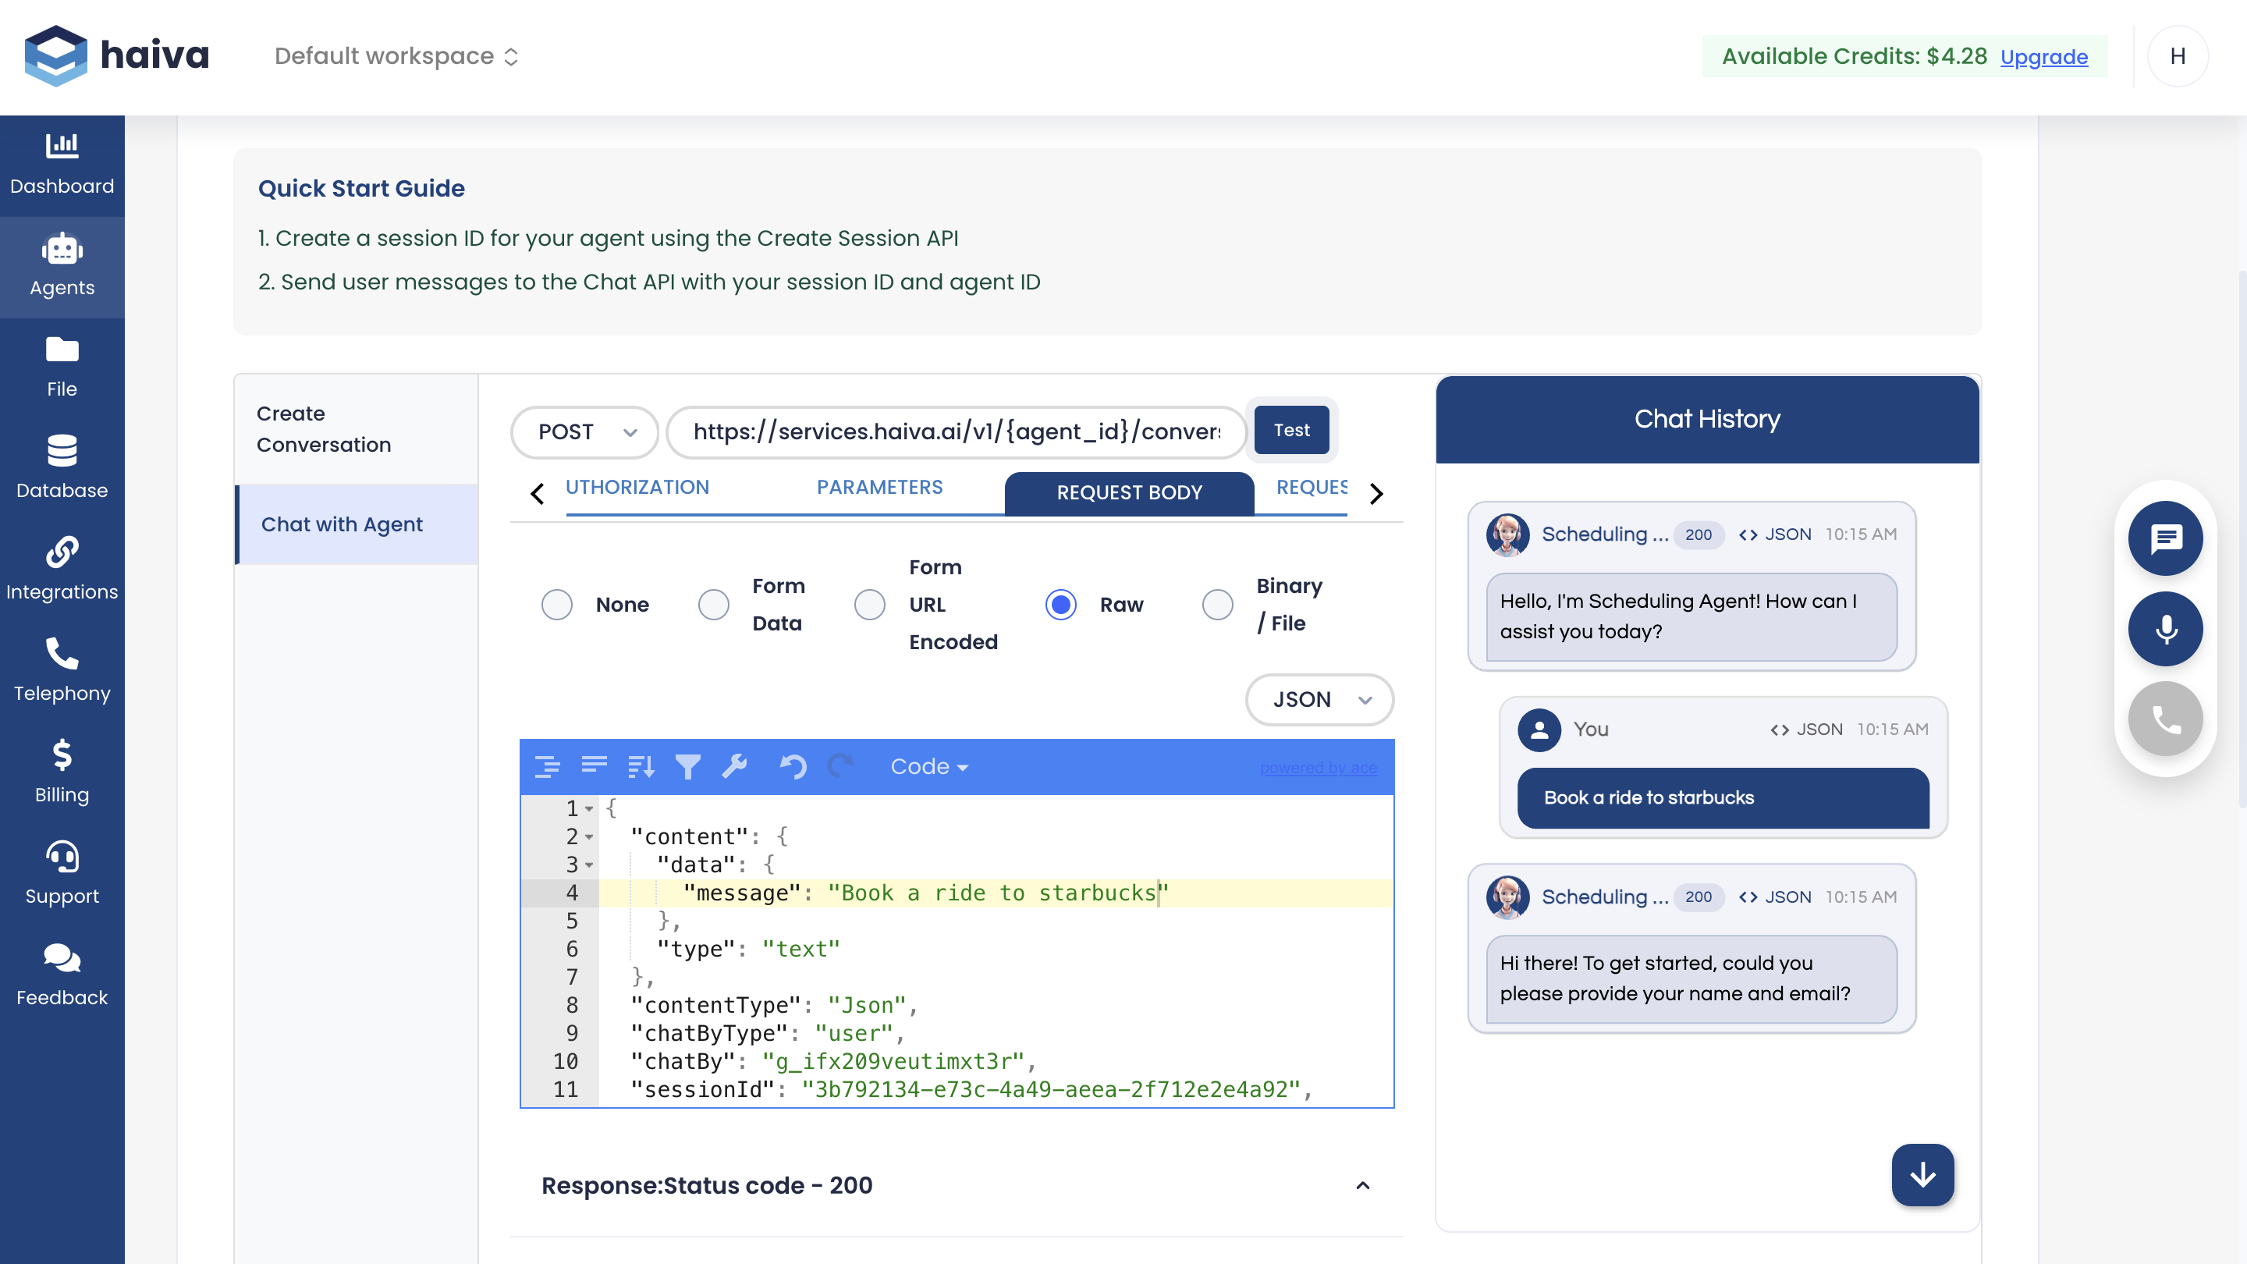The width and height of the screenshot is (2247, 1264).
Task: Click the sort contents icon in editor
Action: click(641, 767)
